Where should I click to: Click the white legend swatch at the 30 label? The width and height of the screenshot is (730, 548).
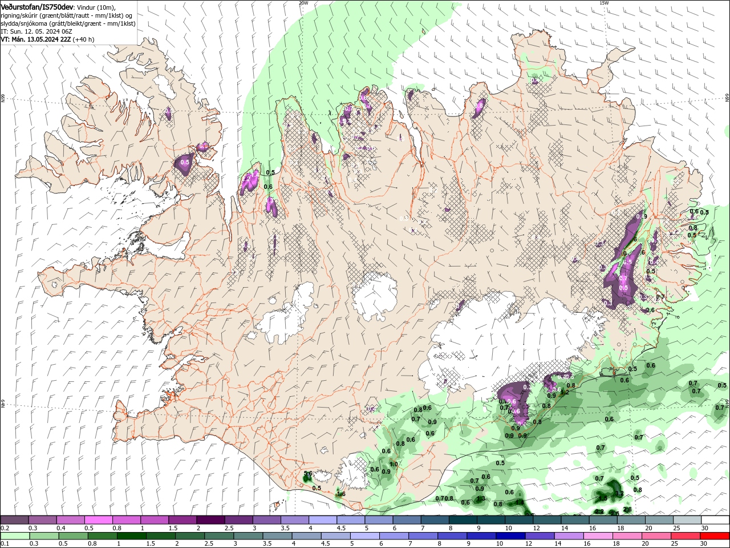pyautogui.click(x=715, y=520)
